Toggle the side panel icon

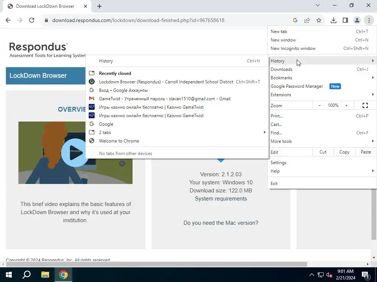(345, 21)
